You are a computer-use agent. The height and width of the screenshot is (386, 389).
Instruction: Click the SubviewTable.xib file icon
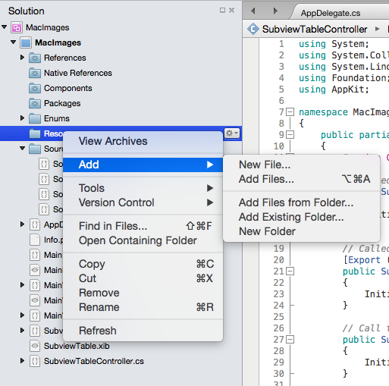click(x=35, y=346)
